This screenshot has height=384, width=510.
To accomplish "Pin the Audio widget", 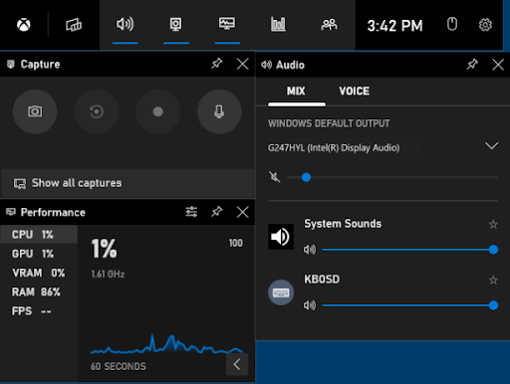I will [x=472, y=65].
